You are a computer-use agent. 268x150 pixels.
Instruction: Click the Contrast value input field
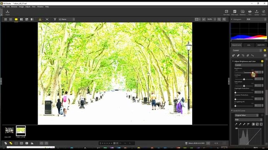point(258,79)
